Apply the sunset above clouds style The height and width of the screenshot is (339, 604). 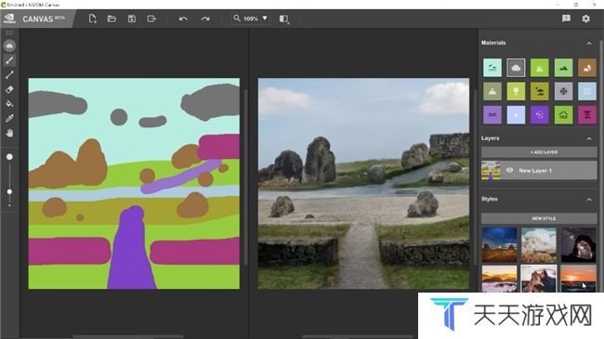tap(499, 279)
